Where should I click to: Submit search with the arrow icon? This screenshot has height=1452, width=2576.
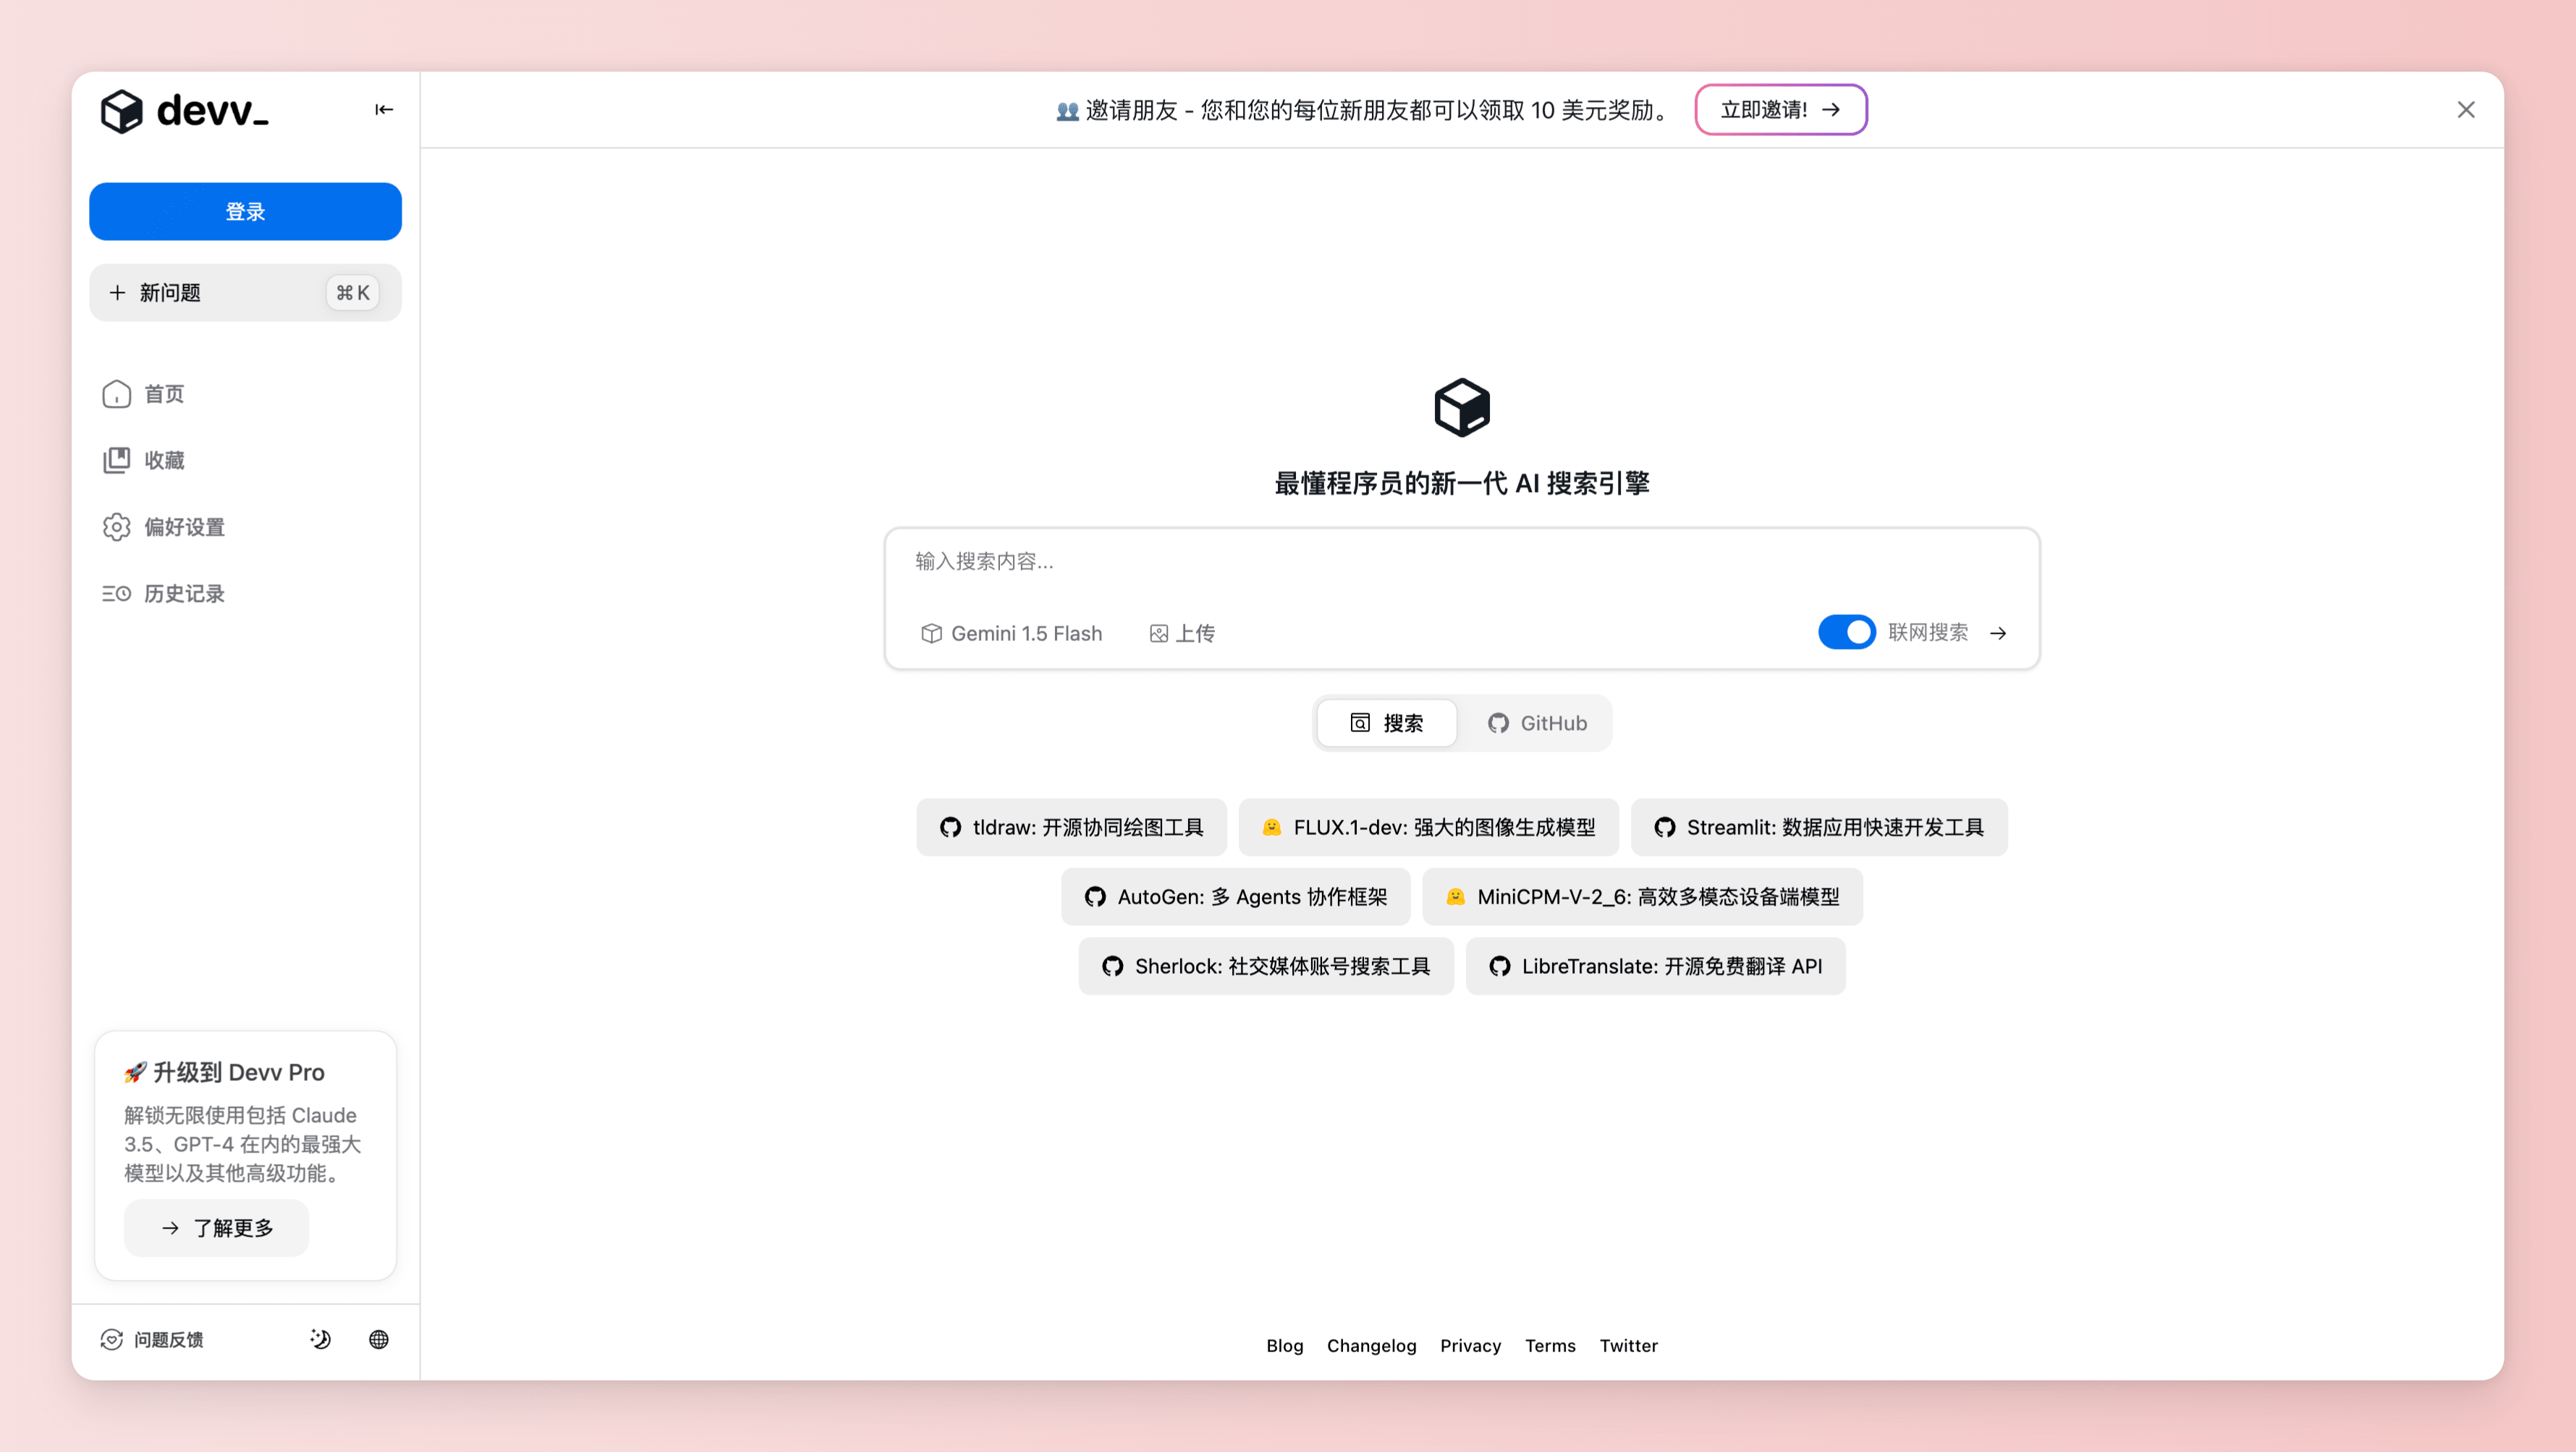pyautogui.click(x=1998, y=633)
